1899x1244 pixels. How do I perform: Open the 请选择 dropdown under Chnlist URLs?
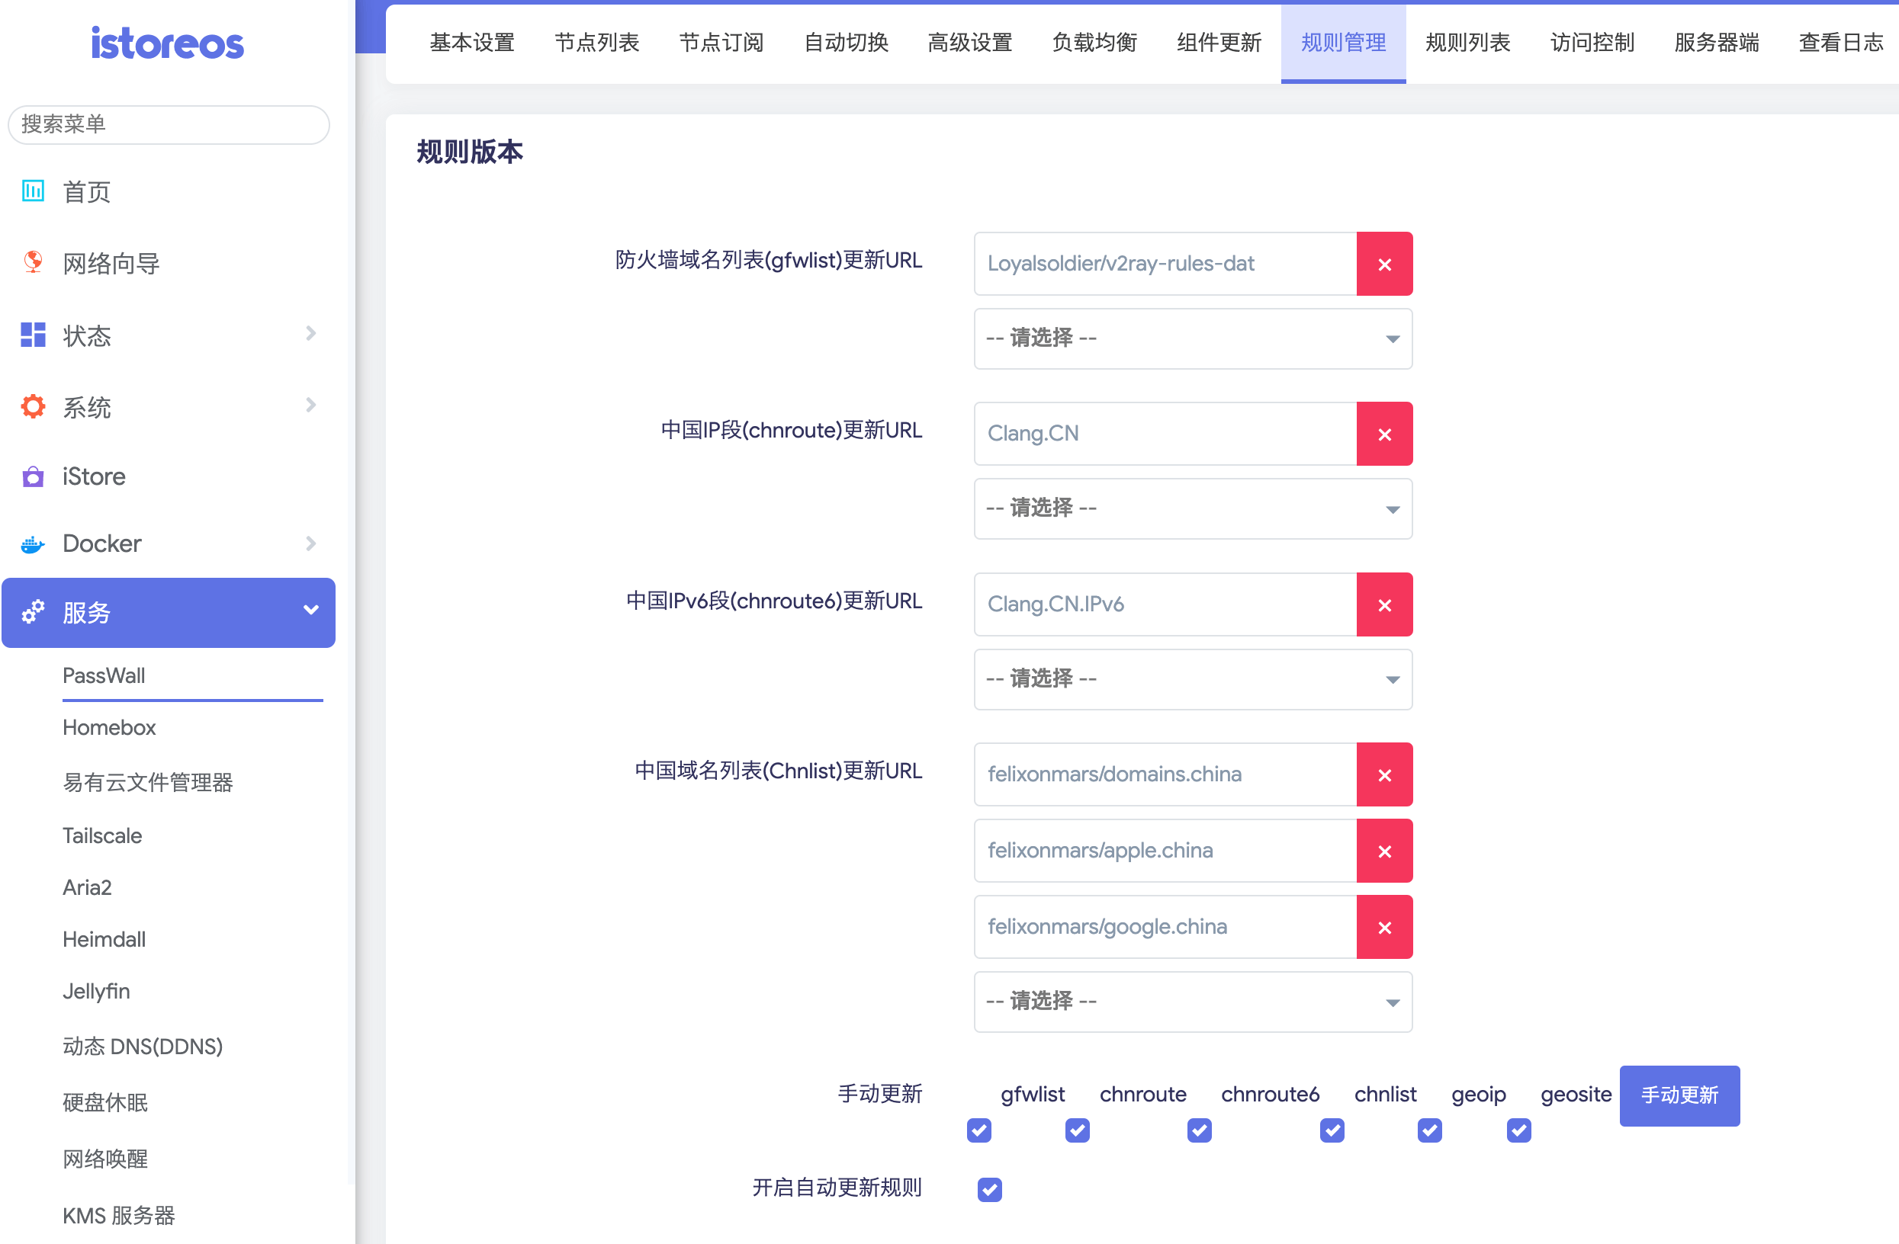tap(1192, 1002)
